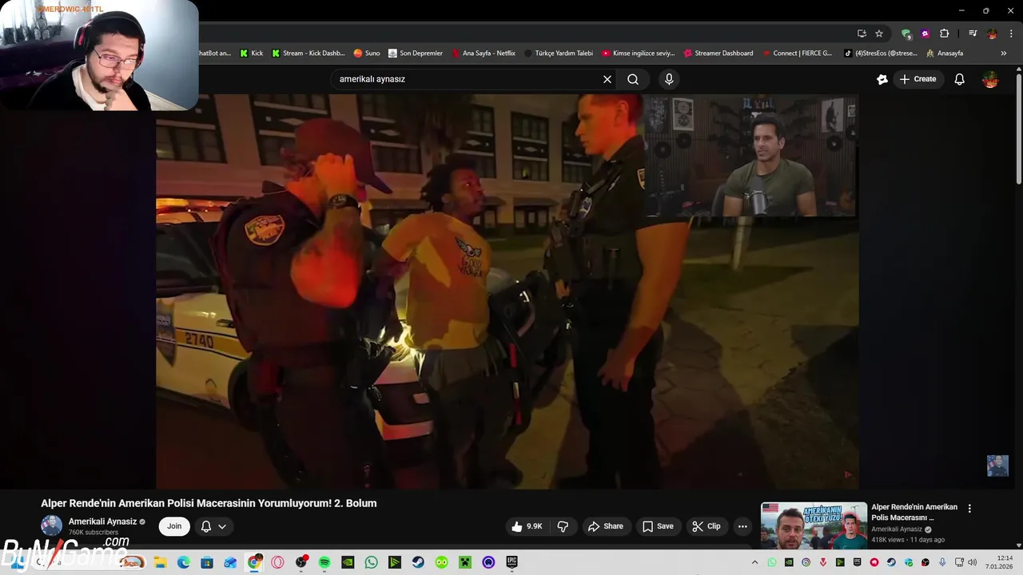Focus the YouTube search input field
Viewport: 1023px width, 575px height.
pos(468,79)
